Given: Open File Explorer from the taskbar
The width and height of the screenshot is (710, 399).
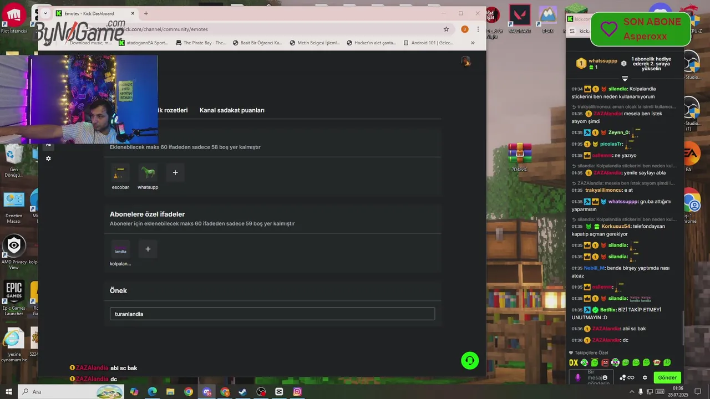Looking at the screenshot, I should [x=170, y=392].
